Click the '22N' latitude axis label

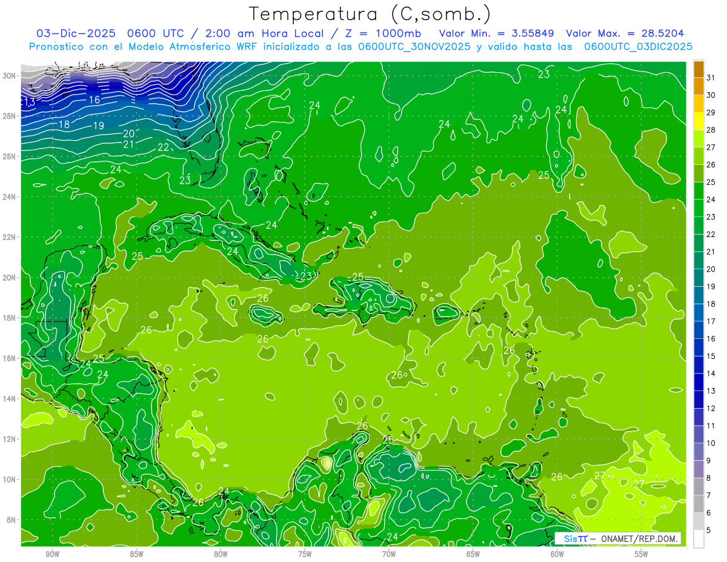10,237
